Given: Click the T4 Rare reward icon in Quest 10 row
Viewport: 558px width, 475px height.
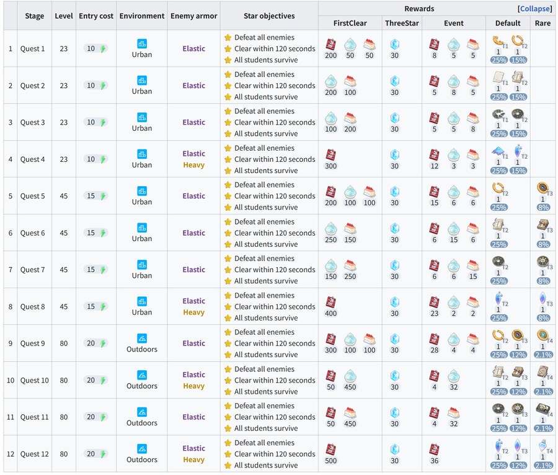Looking at the screenshot, I should (542, 374).
